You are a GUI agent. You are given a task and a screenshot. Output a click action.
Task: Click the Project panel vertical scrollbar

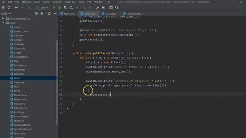pyautogui.click(x=57, y=82)
